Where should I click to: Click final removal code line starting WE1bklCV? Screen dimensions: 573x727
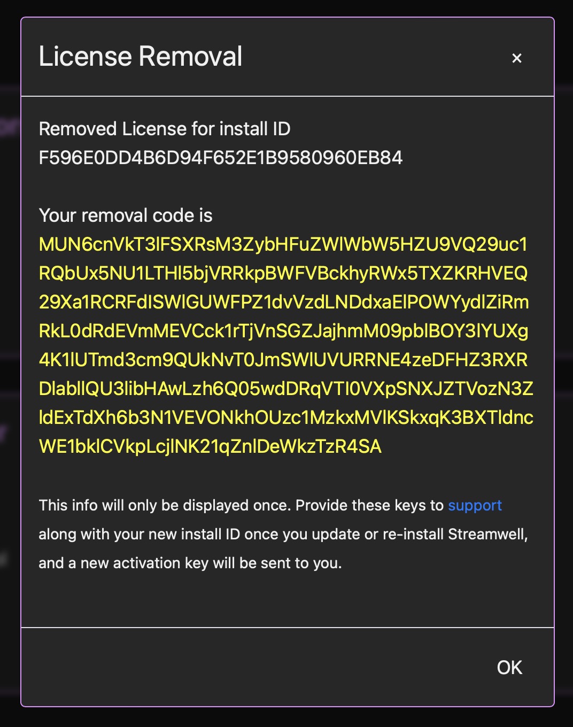tap(210, 446)
